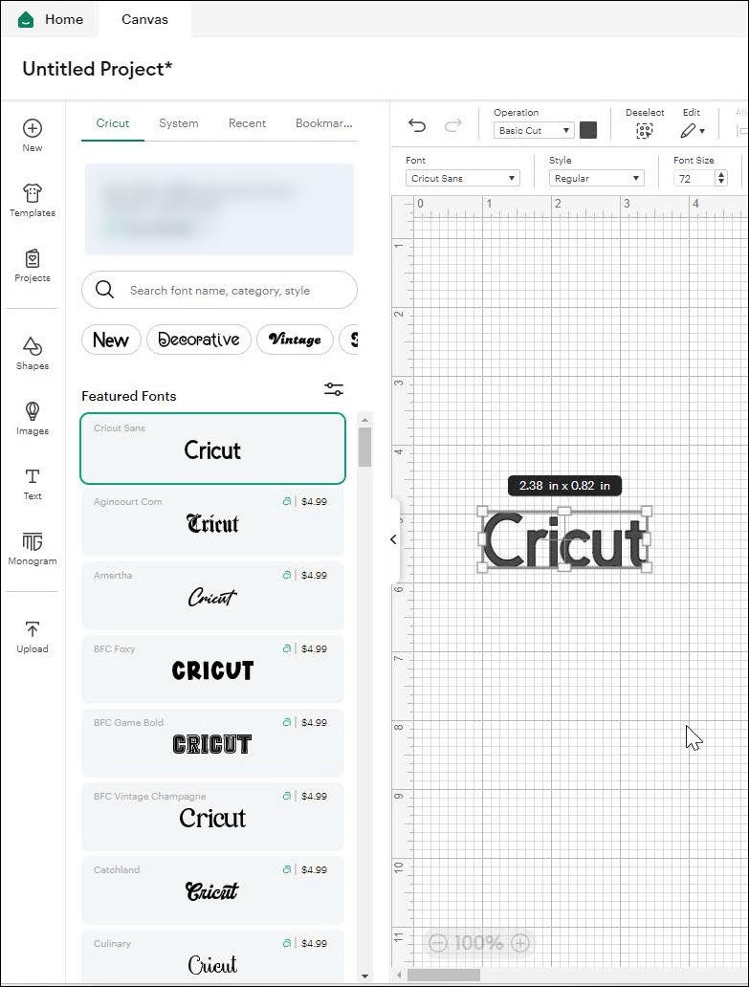Open the Edit pencil menu

pos(692,130)
